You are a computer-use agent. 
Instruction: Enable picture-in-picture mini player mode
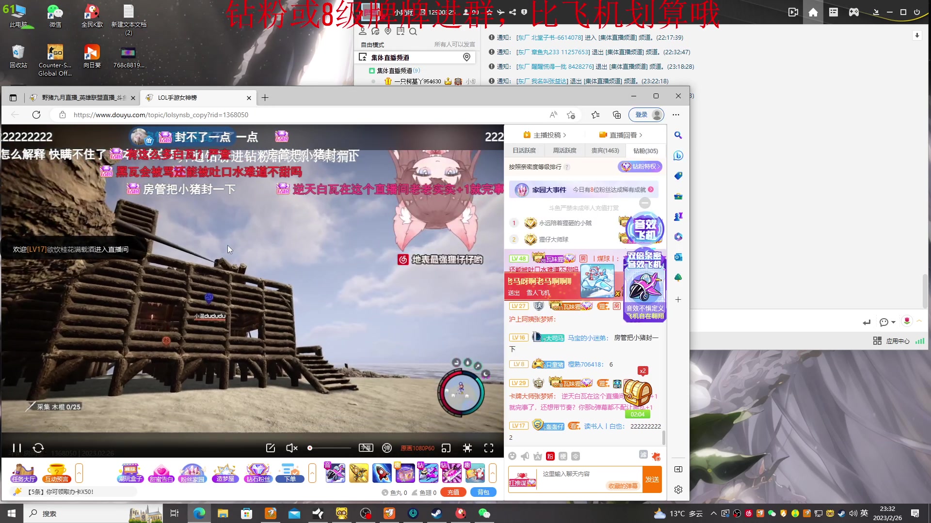[x=446, y=448]
